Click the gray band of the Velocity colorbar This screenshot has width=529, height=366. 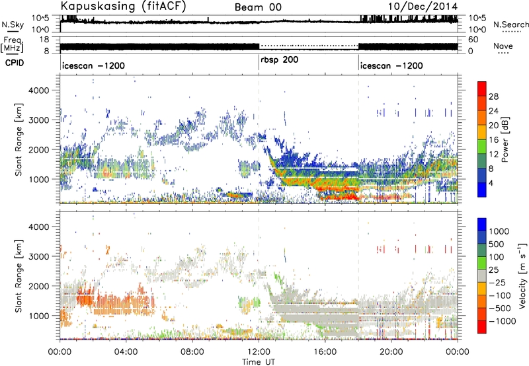(482, 276)
